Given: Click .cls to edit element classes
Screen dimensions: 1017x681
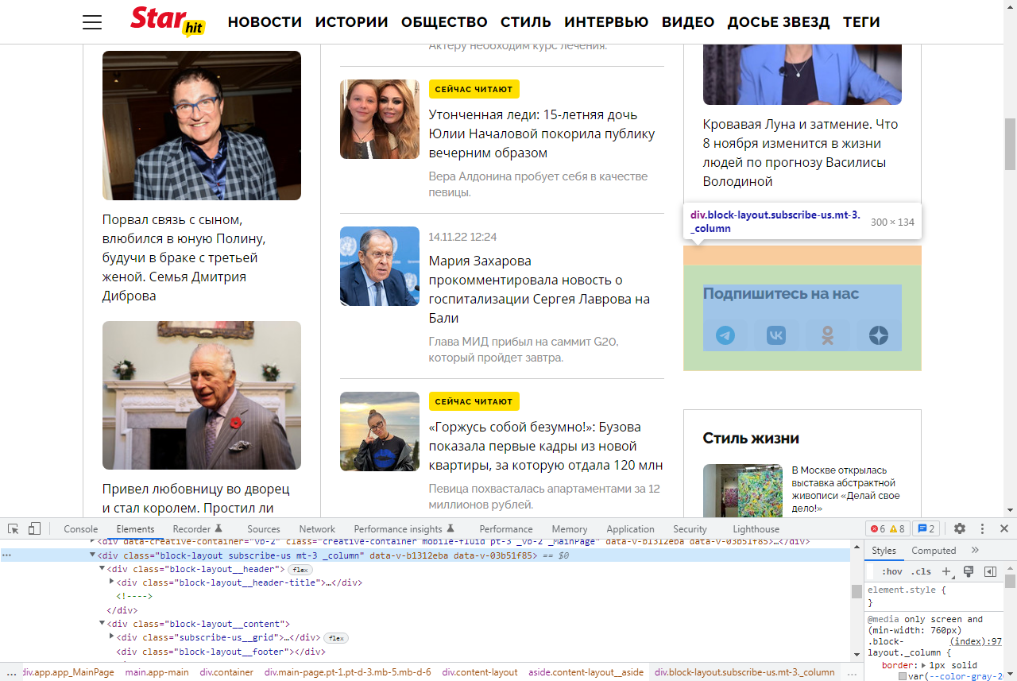Looking at the screenshot, I should point(921,571).
